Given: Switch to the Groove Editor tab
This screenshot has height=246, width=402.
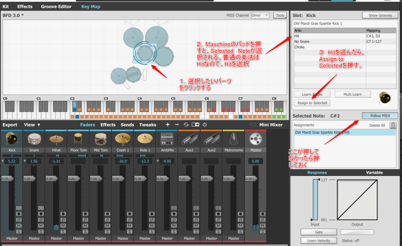Looking at the screenshot, I should (56, 7).
